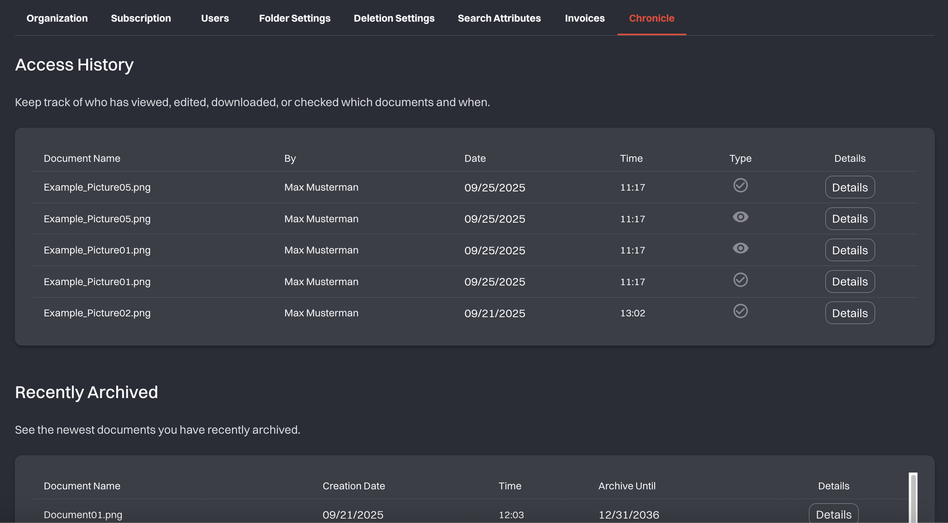Click the Recently Archived table scrollbar
948x523 pixels.
913,498
